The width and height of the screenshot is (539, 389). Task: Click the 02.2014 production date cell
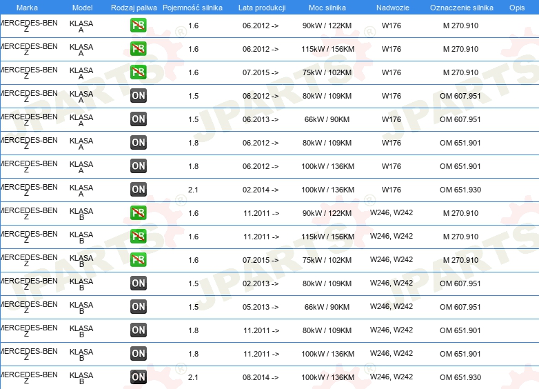click(x=261, y=190)
